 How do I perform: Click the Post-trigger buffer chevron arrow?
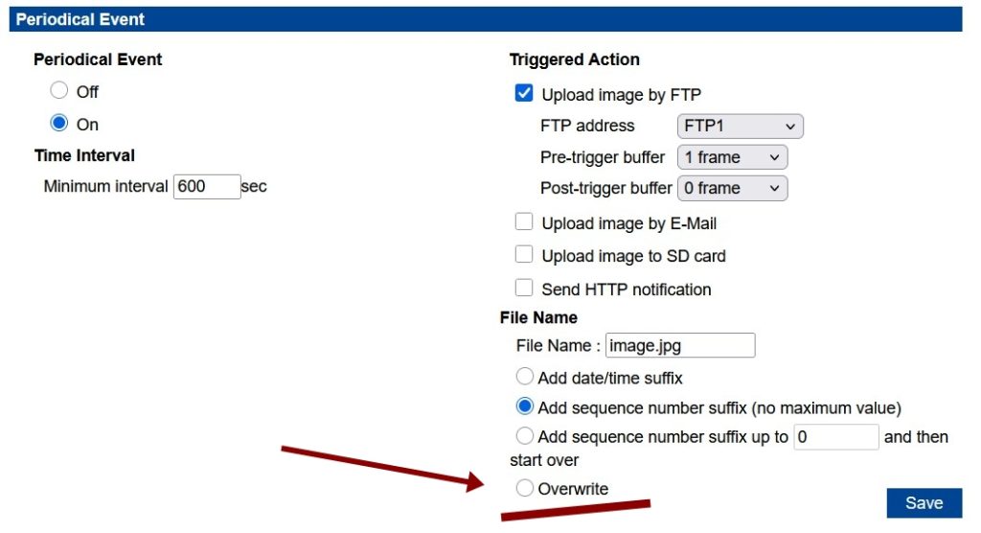pos(774,189)
